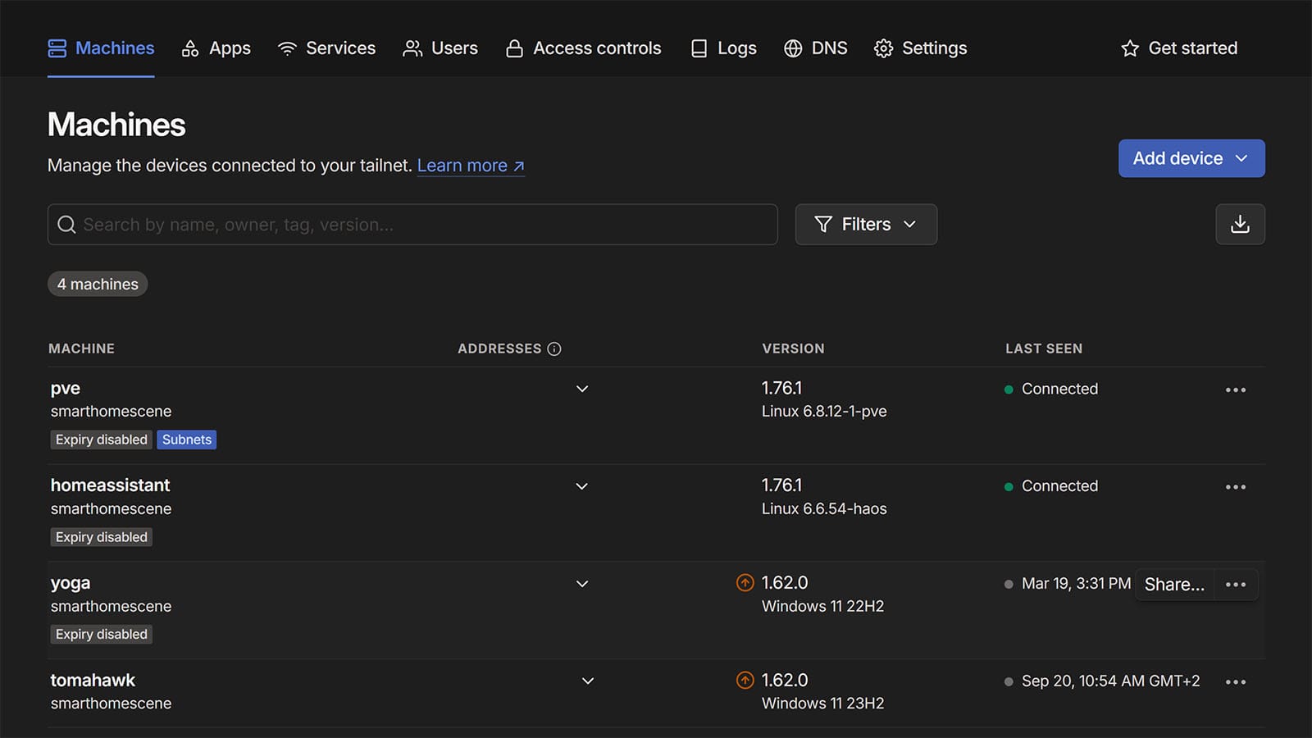The height and width of the screenshot is (738, 1312).
Task: Follow the Learn more link
Action: [470, 166]
